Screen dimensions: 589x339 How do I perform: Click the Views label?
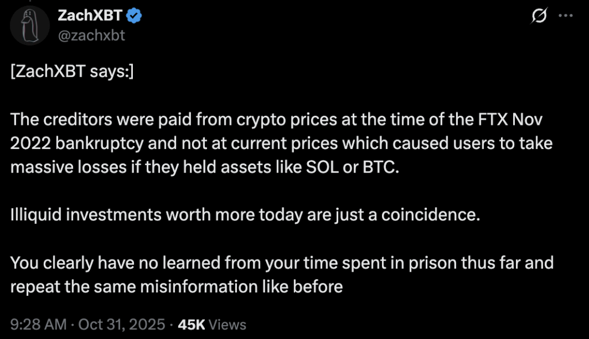click(x=227, y=325)
